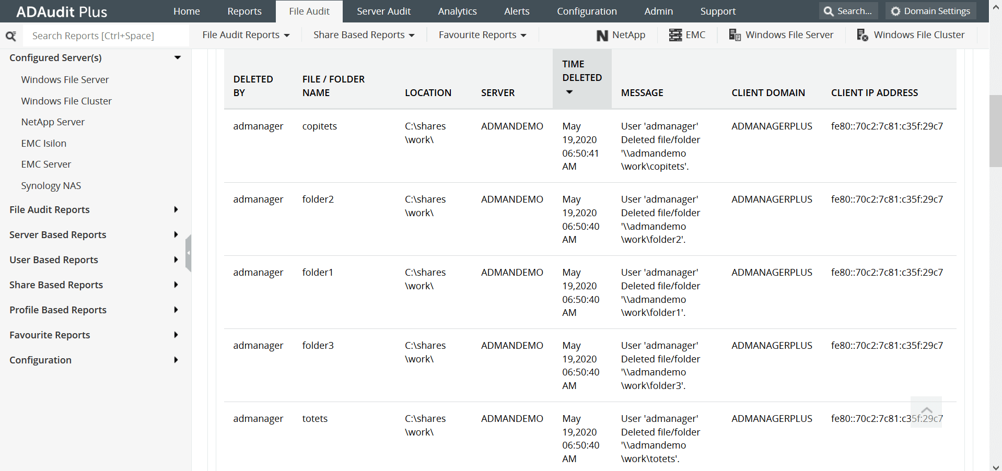Open File Audit Reports dropdown in toolbar
Image resolution: width=1002 pixels, height=471 pixels.
[246, 35]
